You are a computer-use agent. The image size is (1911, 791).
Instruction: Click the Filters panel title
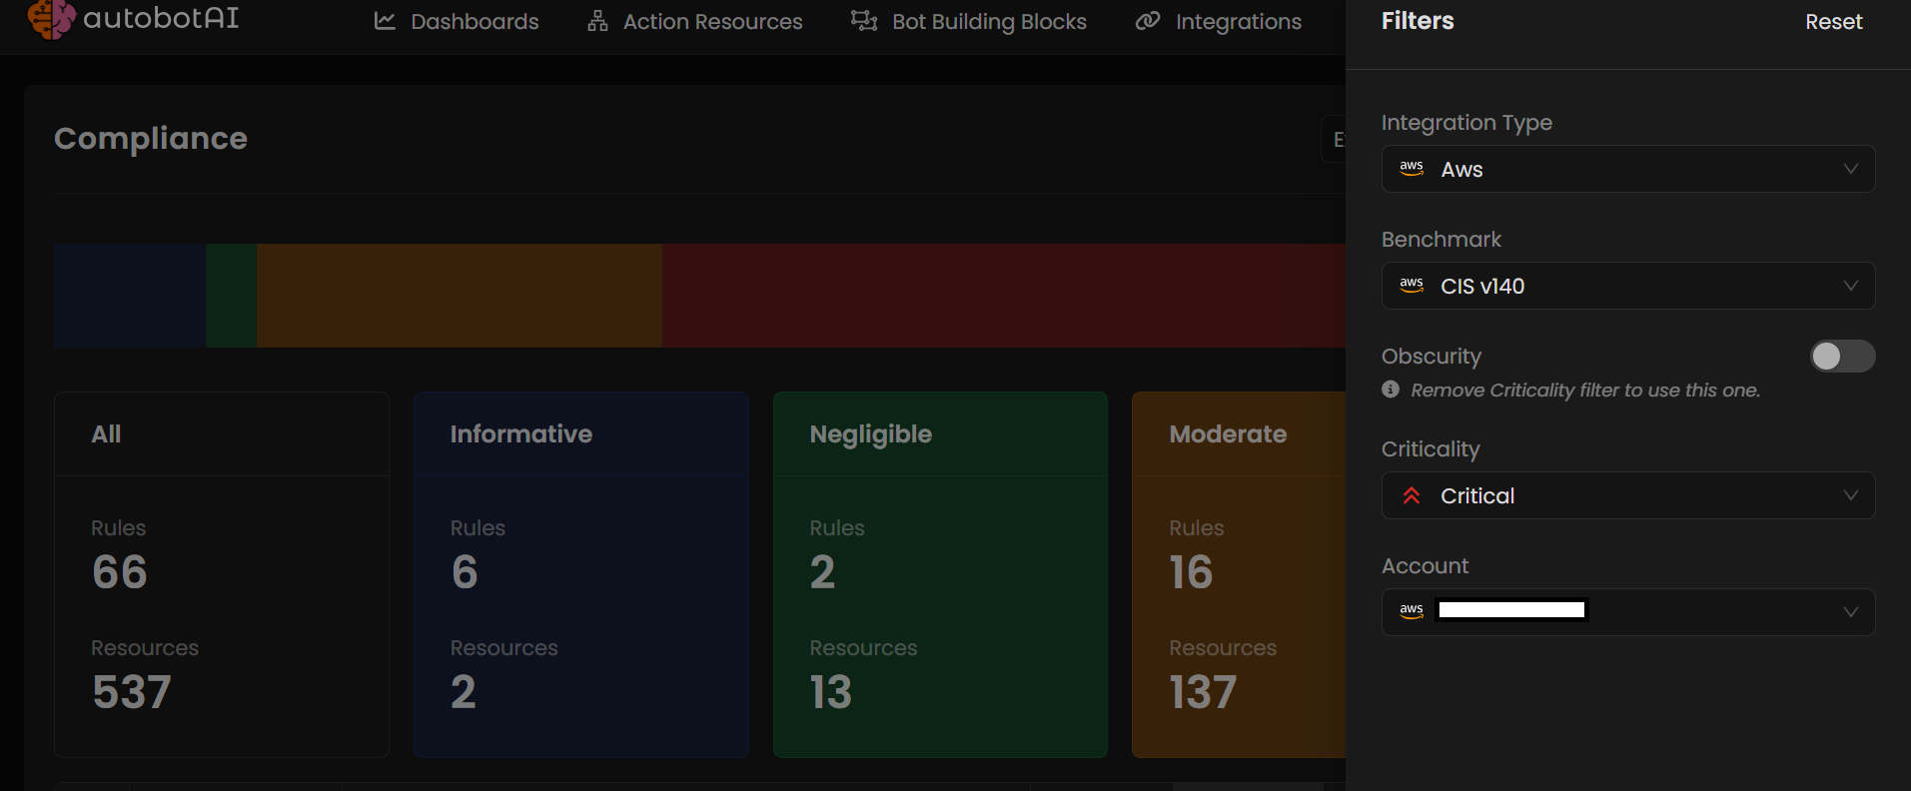[1418, 21]
